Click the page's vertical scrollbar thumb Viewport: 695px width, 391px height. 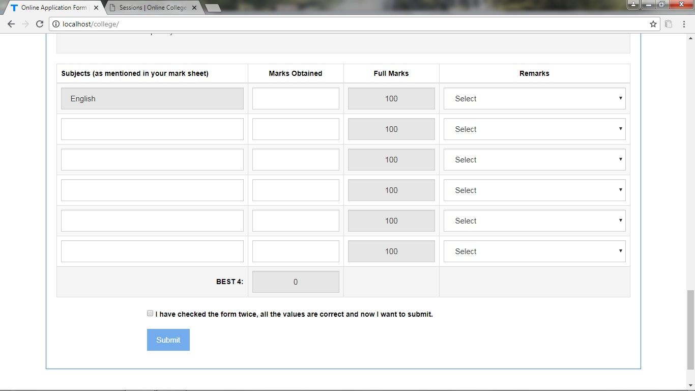(x=690, y=329)
